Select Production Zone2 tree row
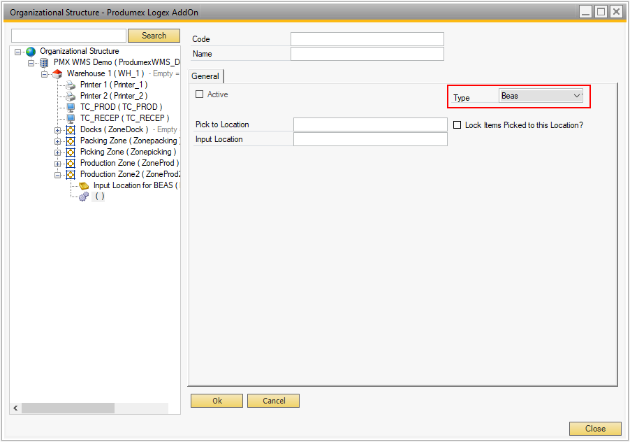630x442 pixels. (130, 174)
